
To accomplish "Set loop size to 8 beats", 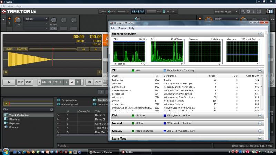I will click(x=77, y=82).
